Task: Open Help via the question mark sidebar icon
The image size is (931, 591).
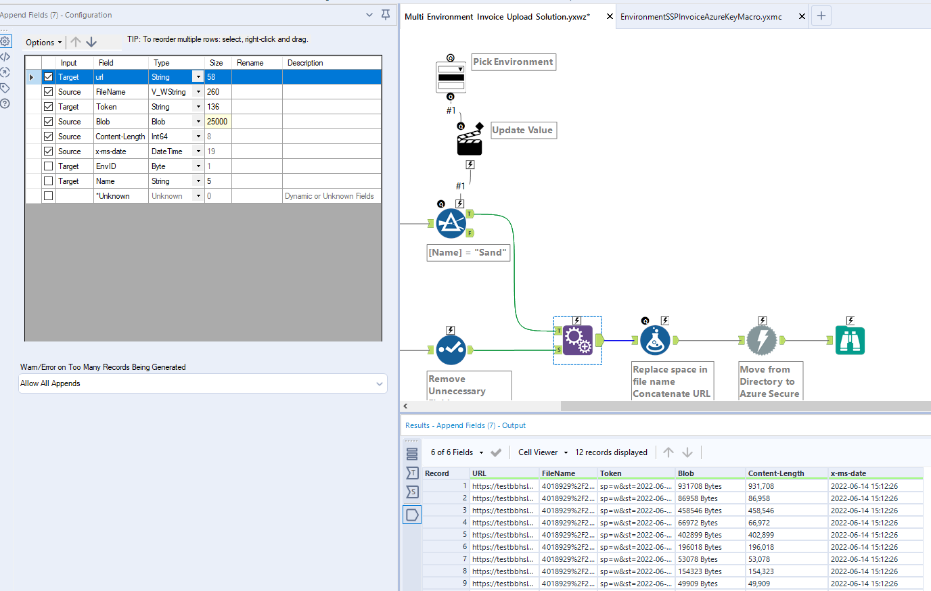Action: [5, 103]
